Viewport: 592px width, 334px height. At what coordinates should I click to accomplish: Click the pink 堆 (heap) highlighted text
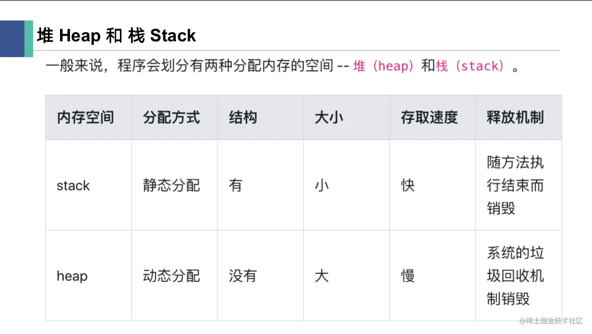383,66
